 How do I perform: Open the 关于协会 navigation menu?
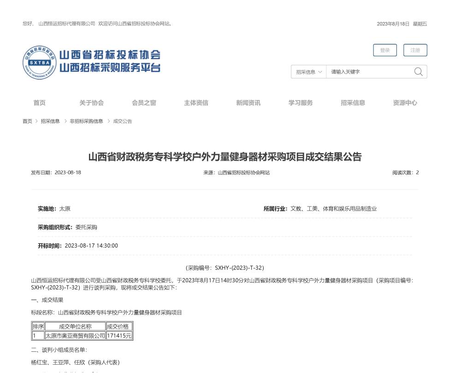pos(91,103)
